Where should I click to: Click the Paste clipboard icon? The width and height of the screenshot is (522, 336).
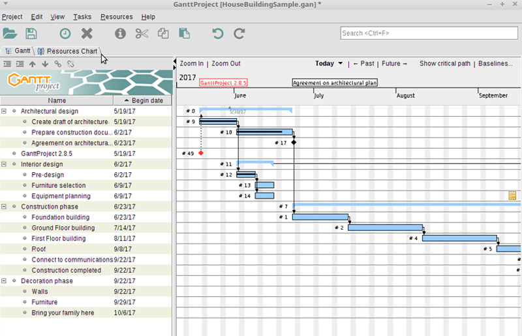[x=185, y=33]
